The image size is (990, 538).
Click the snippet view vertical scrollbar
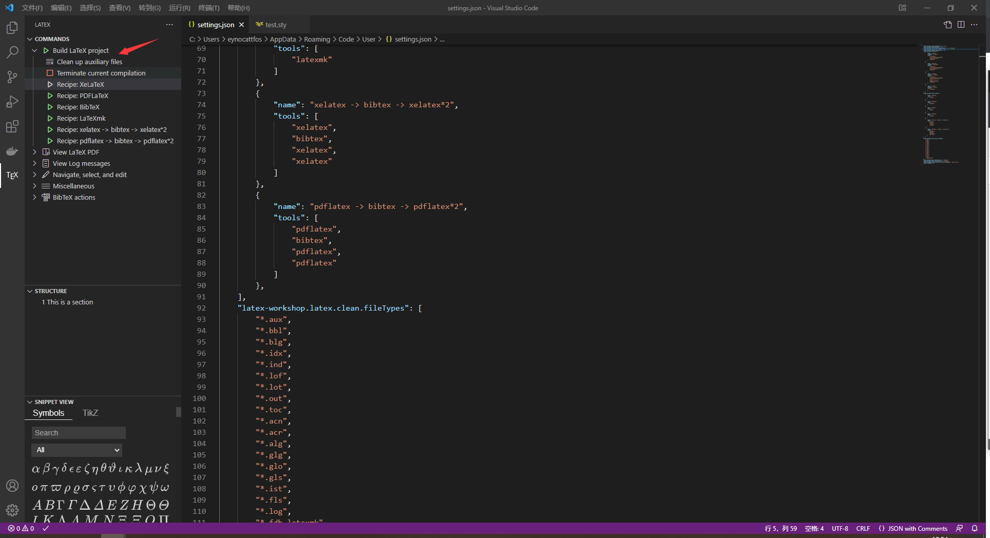[179, 412]
